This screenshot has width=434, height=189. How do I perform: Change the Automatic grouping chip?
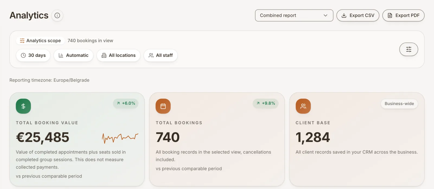(74, 55)
